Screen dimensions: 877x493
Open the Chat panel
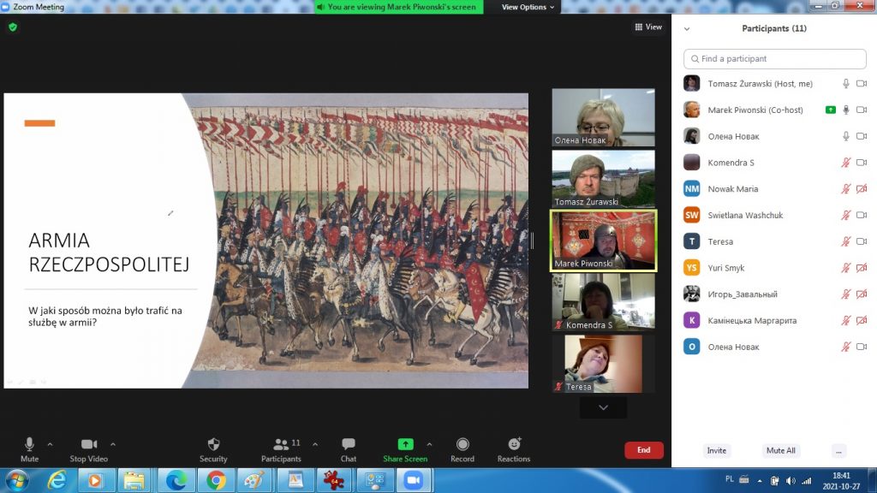[x=349, y=449]
